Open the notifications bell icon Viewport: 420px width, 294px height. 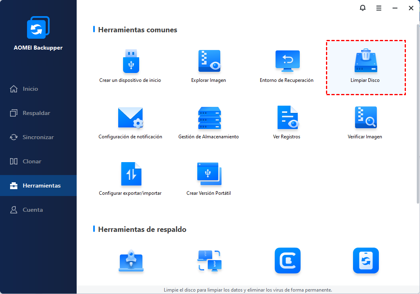pos(363,8)
